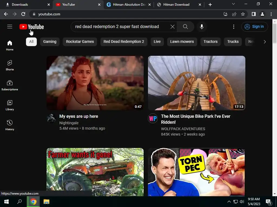Expand Chrome tab search dropdown
277x207 pixels.
(x=233, y=4)
